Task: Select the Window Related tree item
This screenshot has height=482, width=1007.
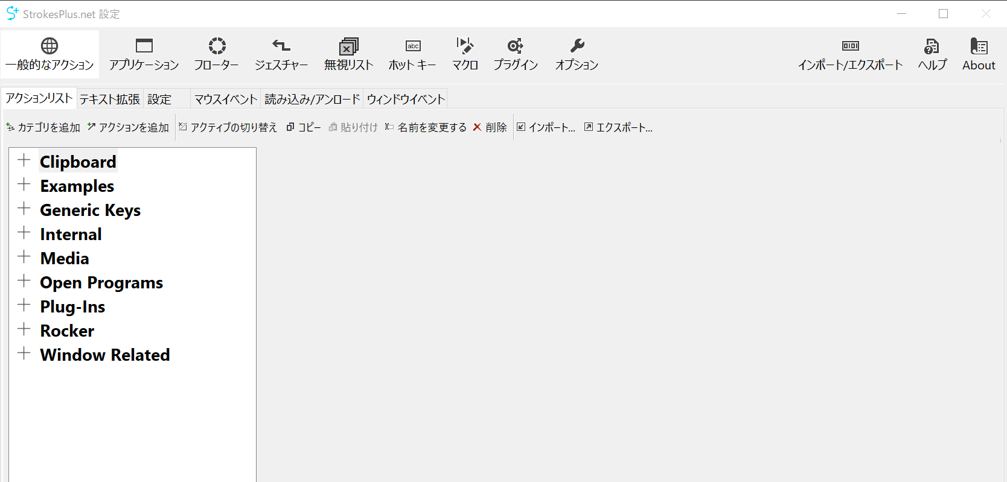Action: pos(105,355)
